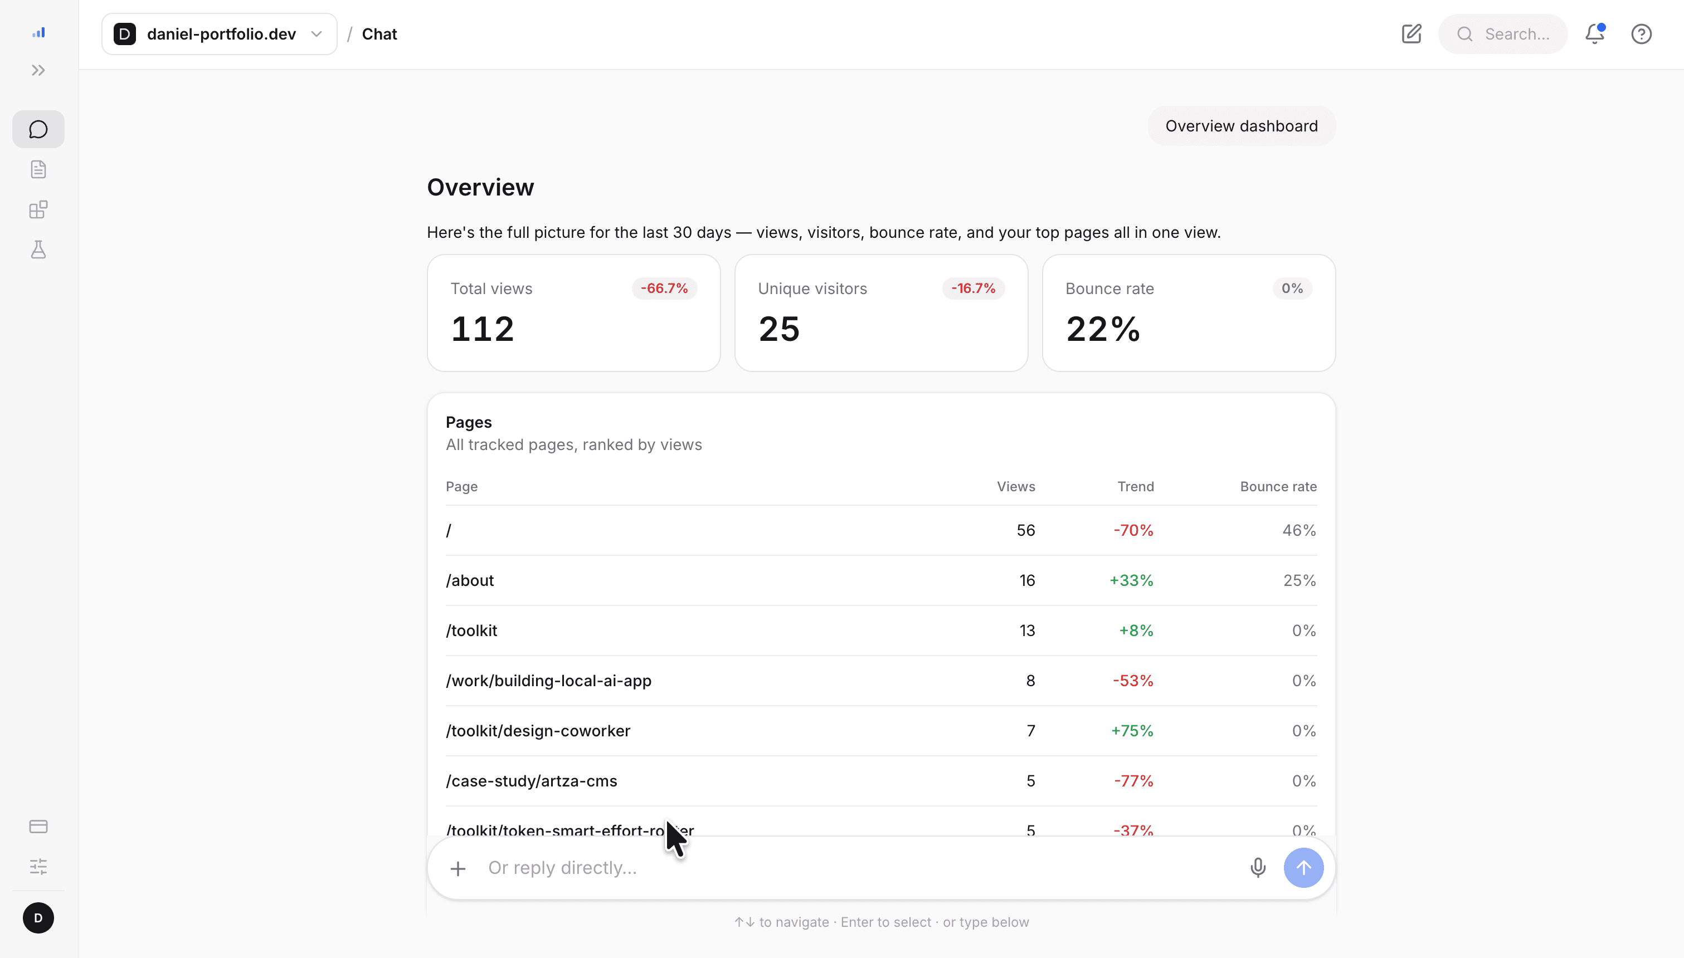Click the +33% trend value

coord(1131,580)
